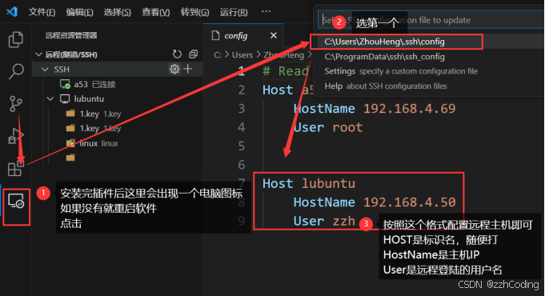
Task: Open SSH config file gear icon
Action: click(174, 69)
